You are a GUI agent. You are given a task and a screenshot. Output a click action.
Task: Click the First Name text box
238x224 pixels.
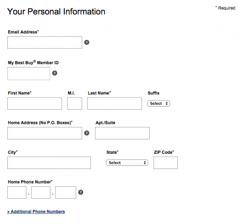(35, 104)
